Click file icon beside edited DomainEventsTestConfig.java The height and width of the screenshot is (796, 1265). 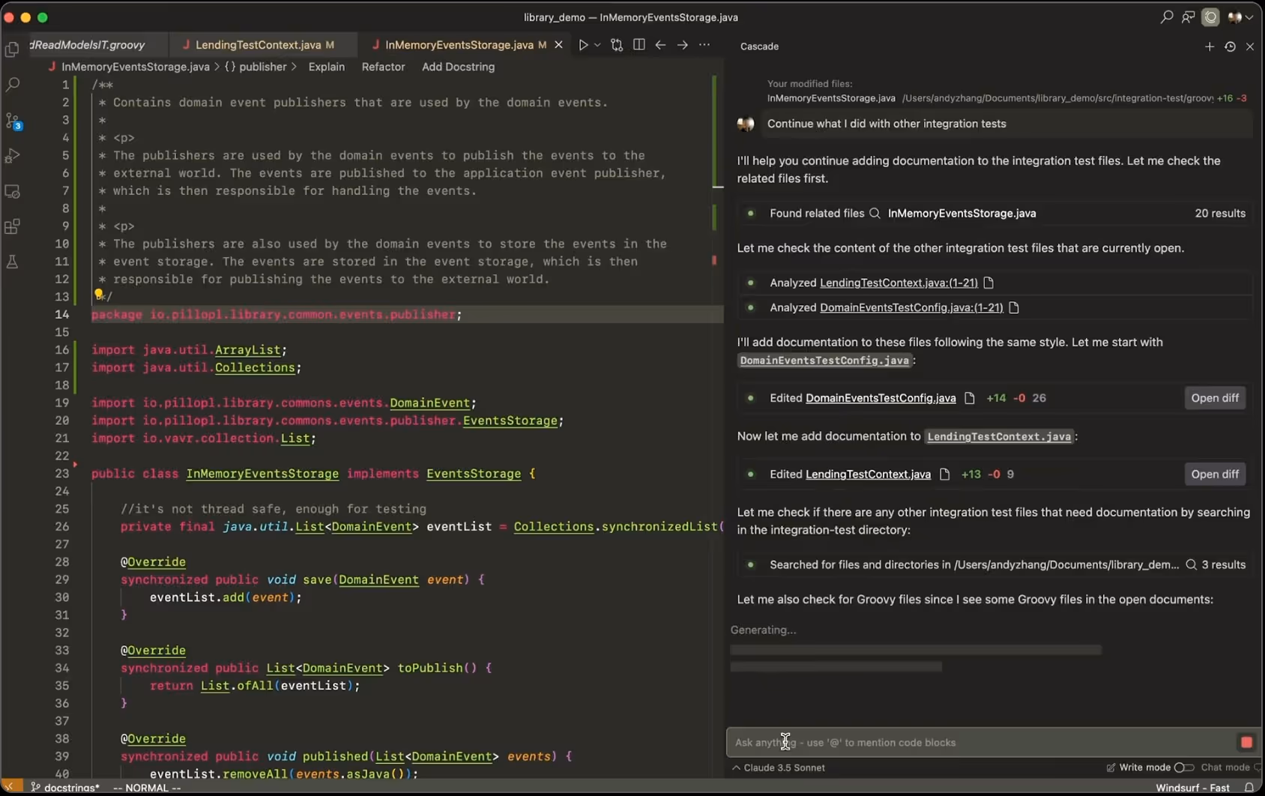pyautogui.click(x=969, y=398)
